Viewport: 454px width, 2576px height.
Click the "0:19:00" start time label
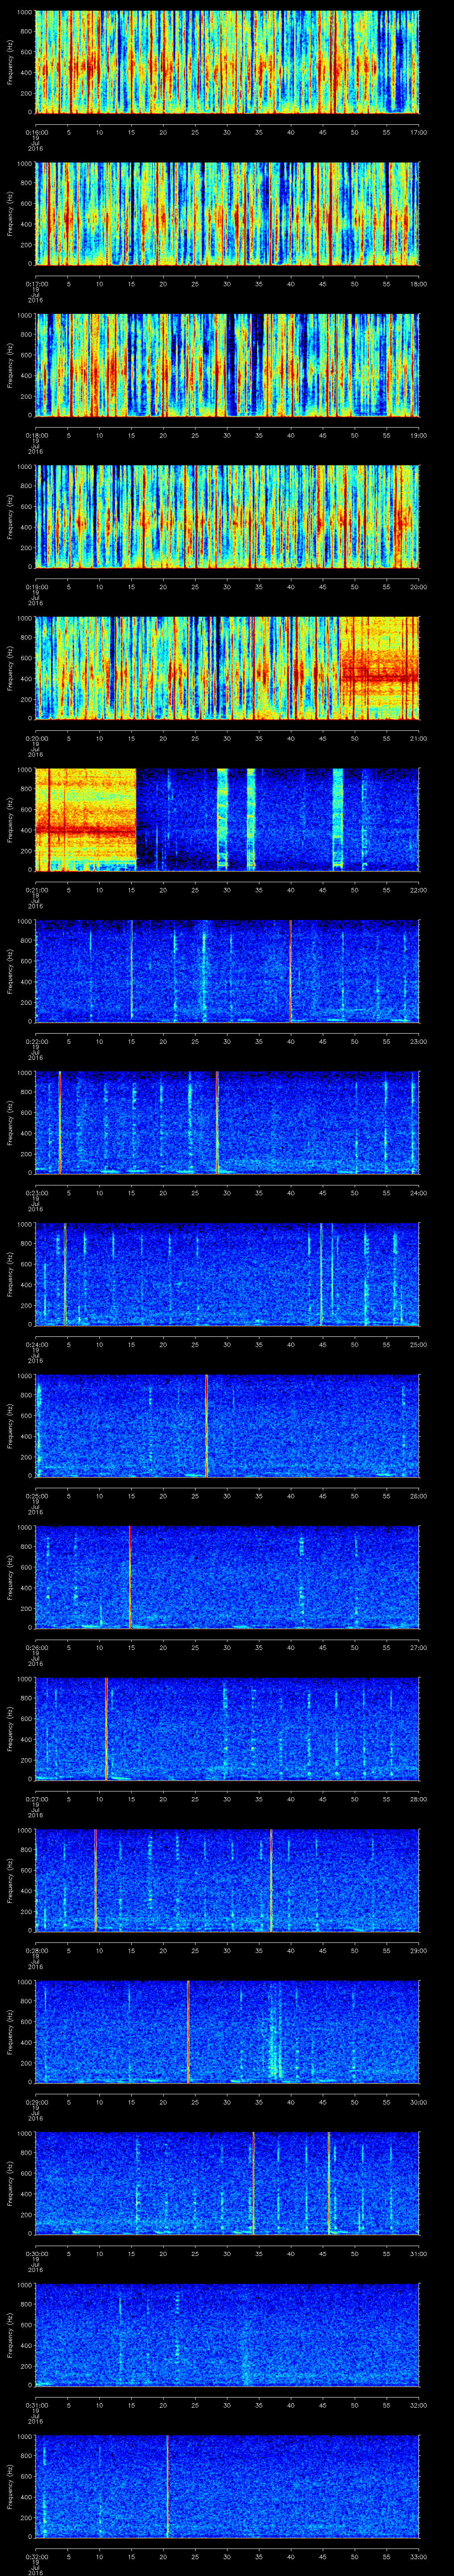click(x=36, y=587)
